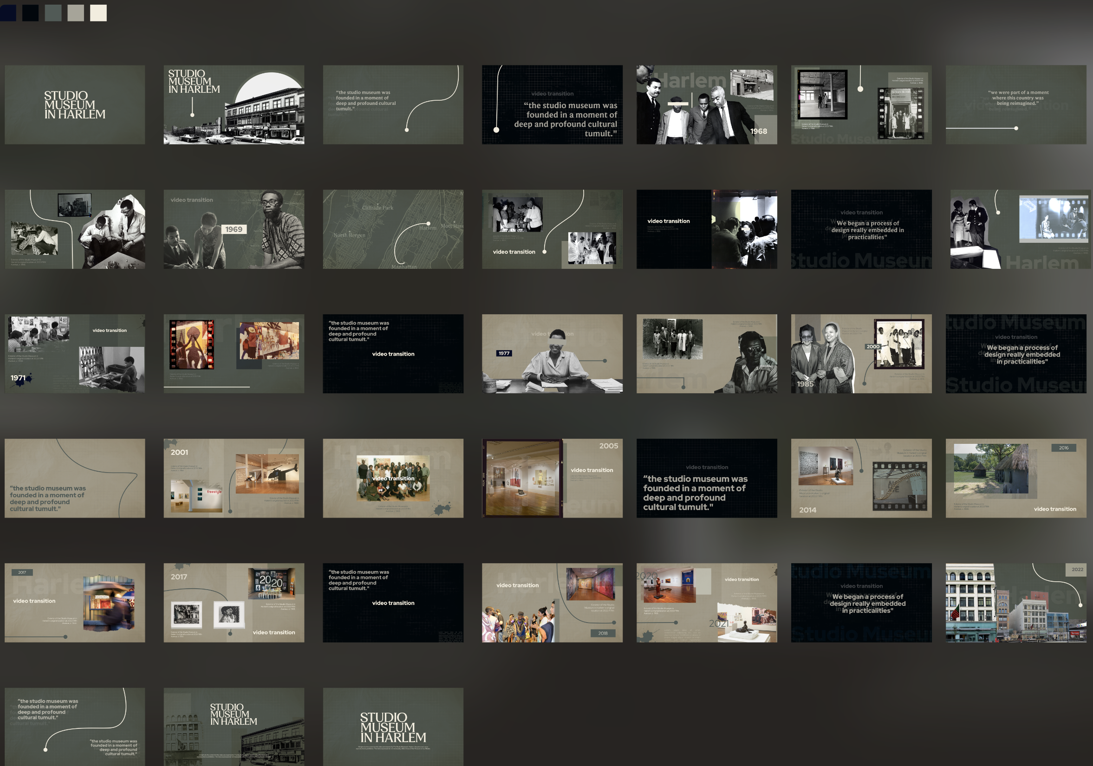Image resolution: width=1093 pixels, height=766 pixels.
Task: Open the 2022 building facade frame
Action: 1015,603
